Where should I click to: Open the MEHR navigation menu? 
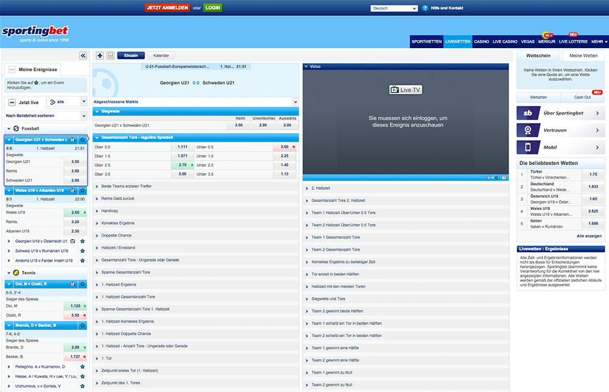(x=599, y=41)
